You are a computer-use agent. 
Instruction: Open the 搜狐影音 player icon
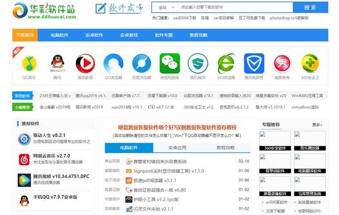(x=85, y=63)
